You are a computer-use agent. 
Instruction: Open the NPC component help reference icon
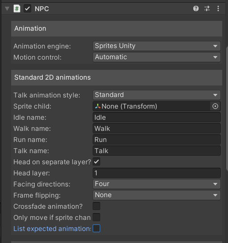click(x=196, y=8)
